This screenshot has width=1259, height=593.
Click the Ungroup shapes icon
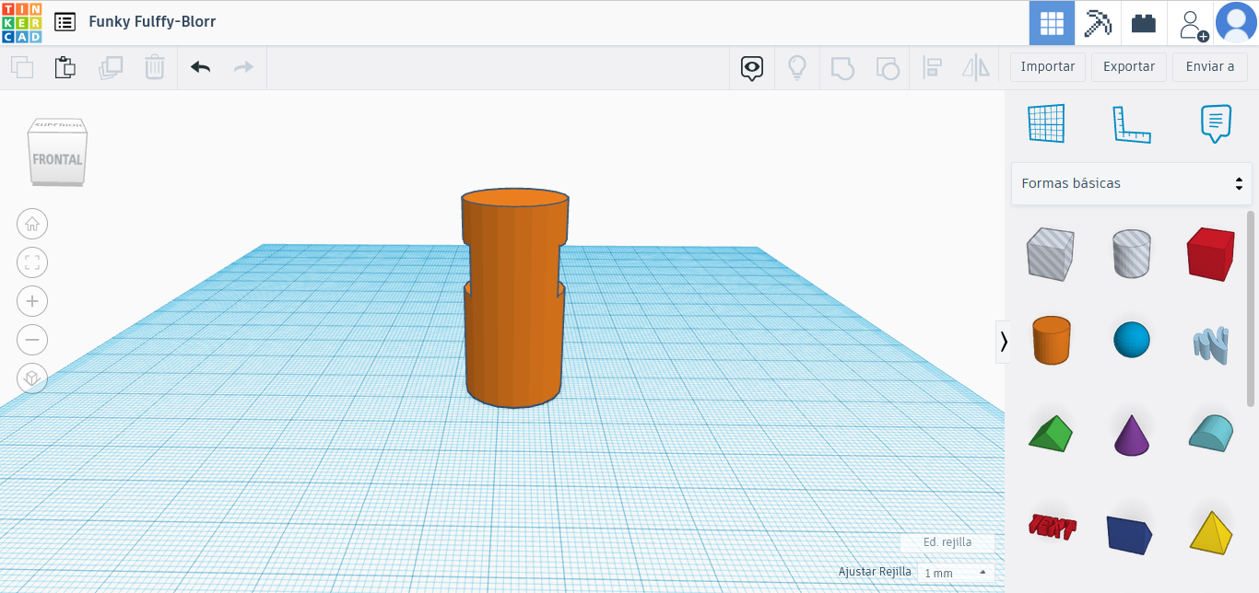pyautogui.click(x=887, y=67)
